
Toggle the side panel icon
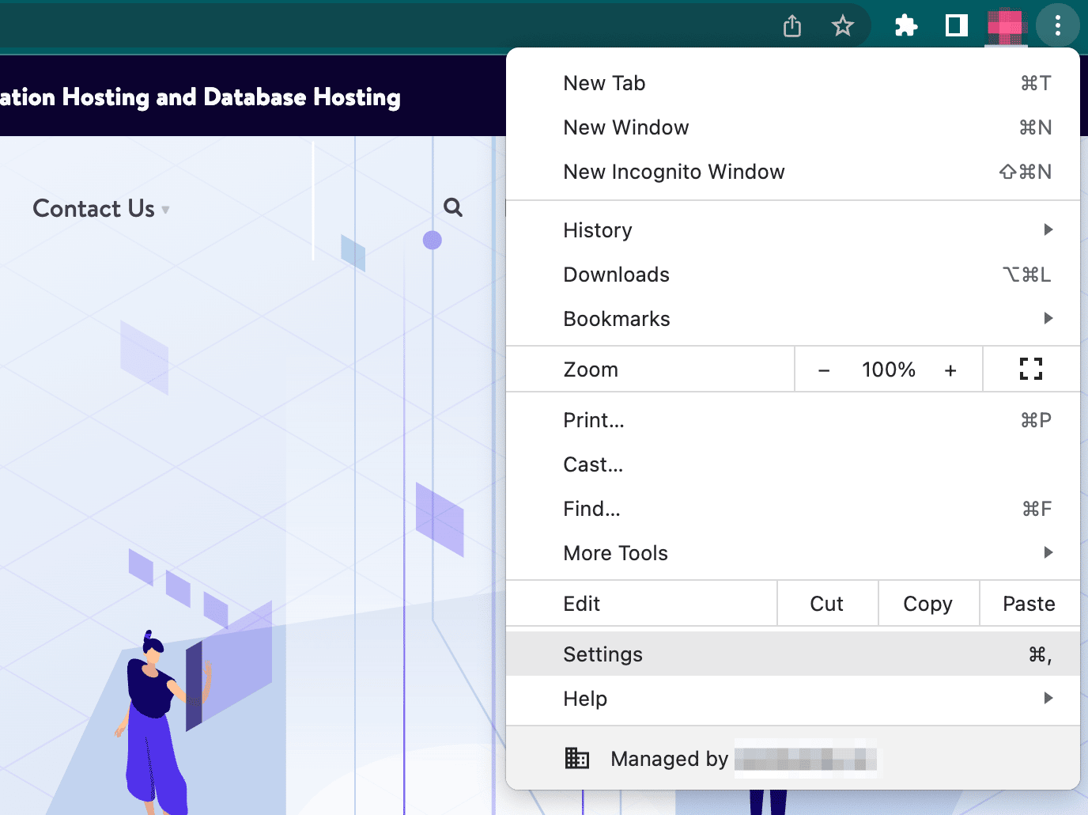(957, 26)
